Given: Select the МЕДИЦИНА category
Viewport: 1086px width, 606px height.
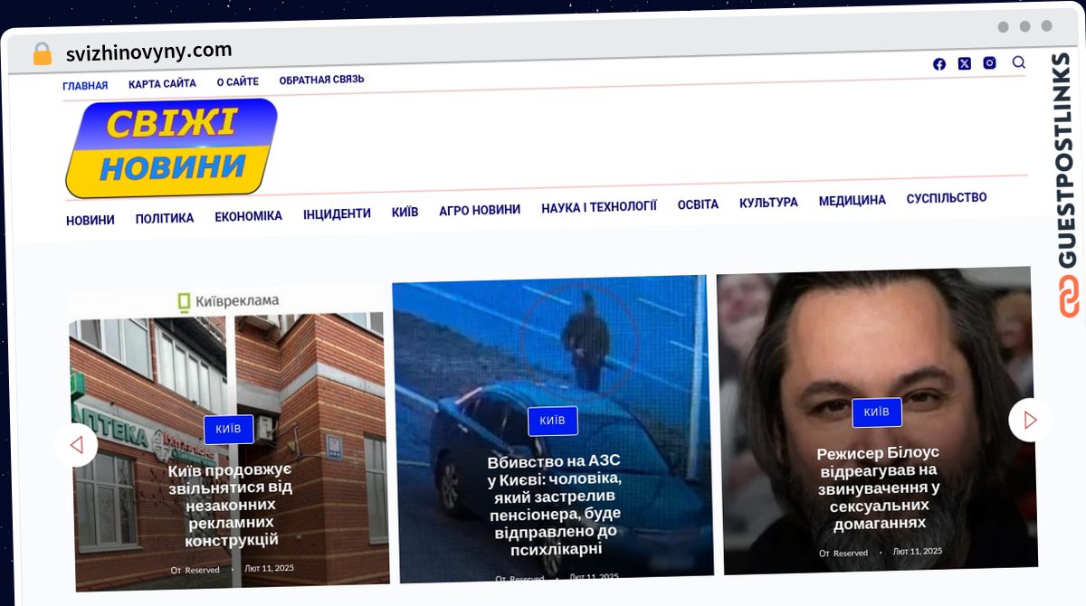Looking at the screenshot, I should pos(852,200).
